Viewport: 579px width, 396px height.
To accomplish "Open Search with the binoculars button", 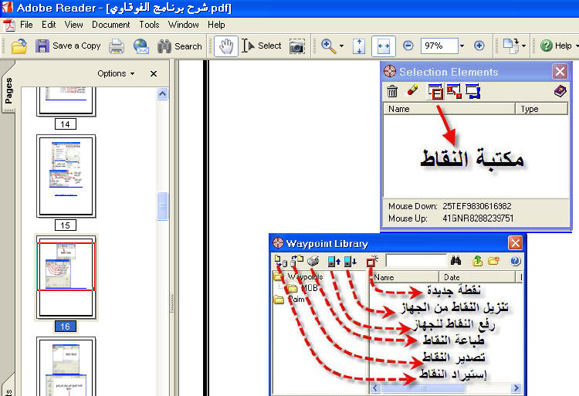I will tap(179, 46).
